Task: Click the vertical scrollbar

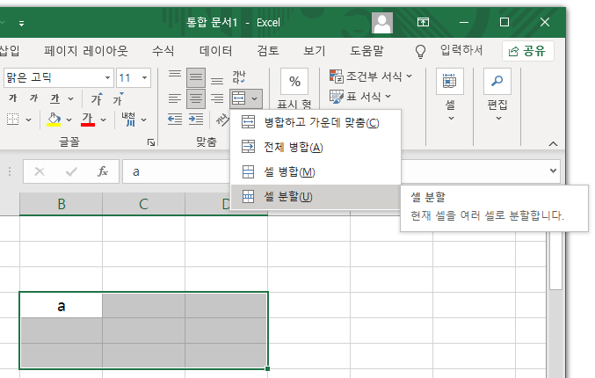Action: click(x=556, y=262)
